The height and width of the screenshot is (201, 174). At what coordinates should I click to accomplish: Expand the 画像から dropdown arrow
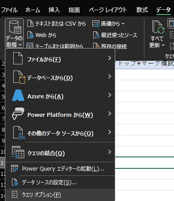[123, 23]
